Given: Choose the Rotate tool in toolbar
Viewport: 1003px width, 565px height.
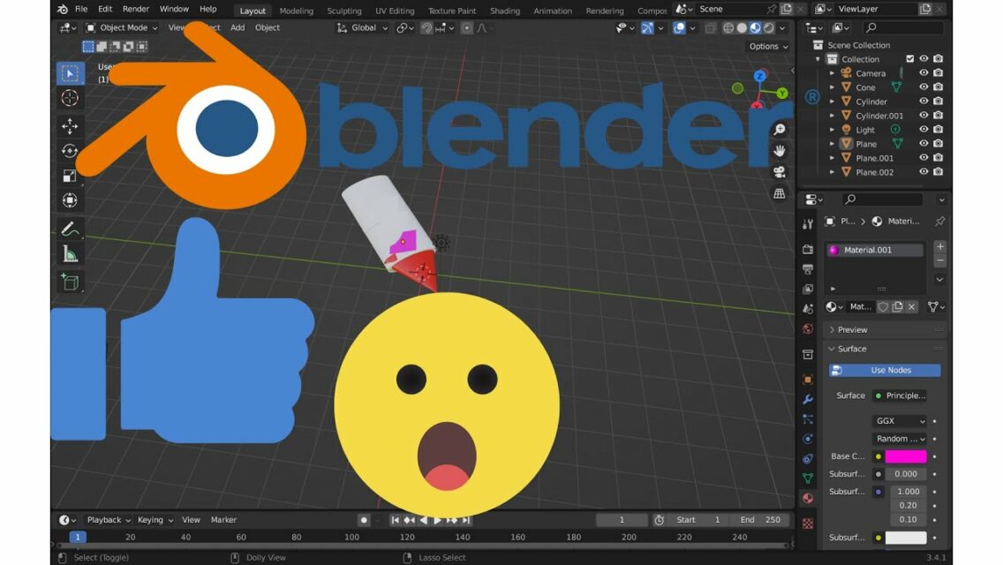Looking at the screenshot, I should (70, 151).
